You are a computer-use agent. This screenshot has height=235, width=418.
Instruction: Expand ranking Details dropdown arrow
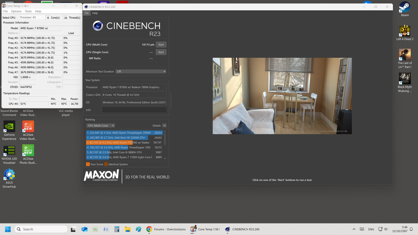point(164,125)
